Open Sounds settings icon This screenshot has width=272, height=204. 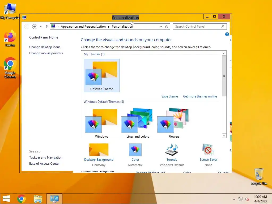[172, 150]
